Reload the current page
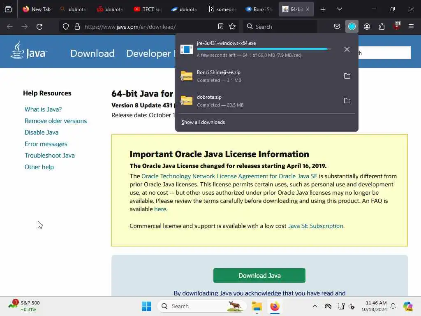Image resolution: width=421 pixels, height=316 pixels. [39, 27]
